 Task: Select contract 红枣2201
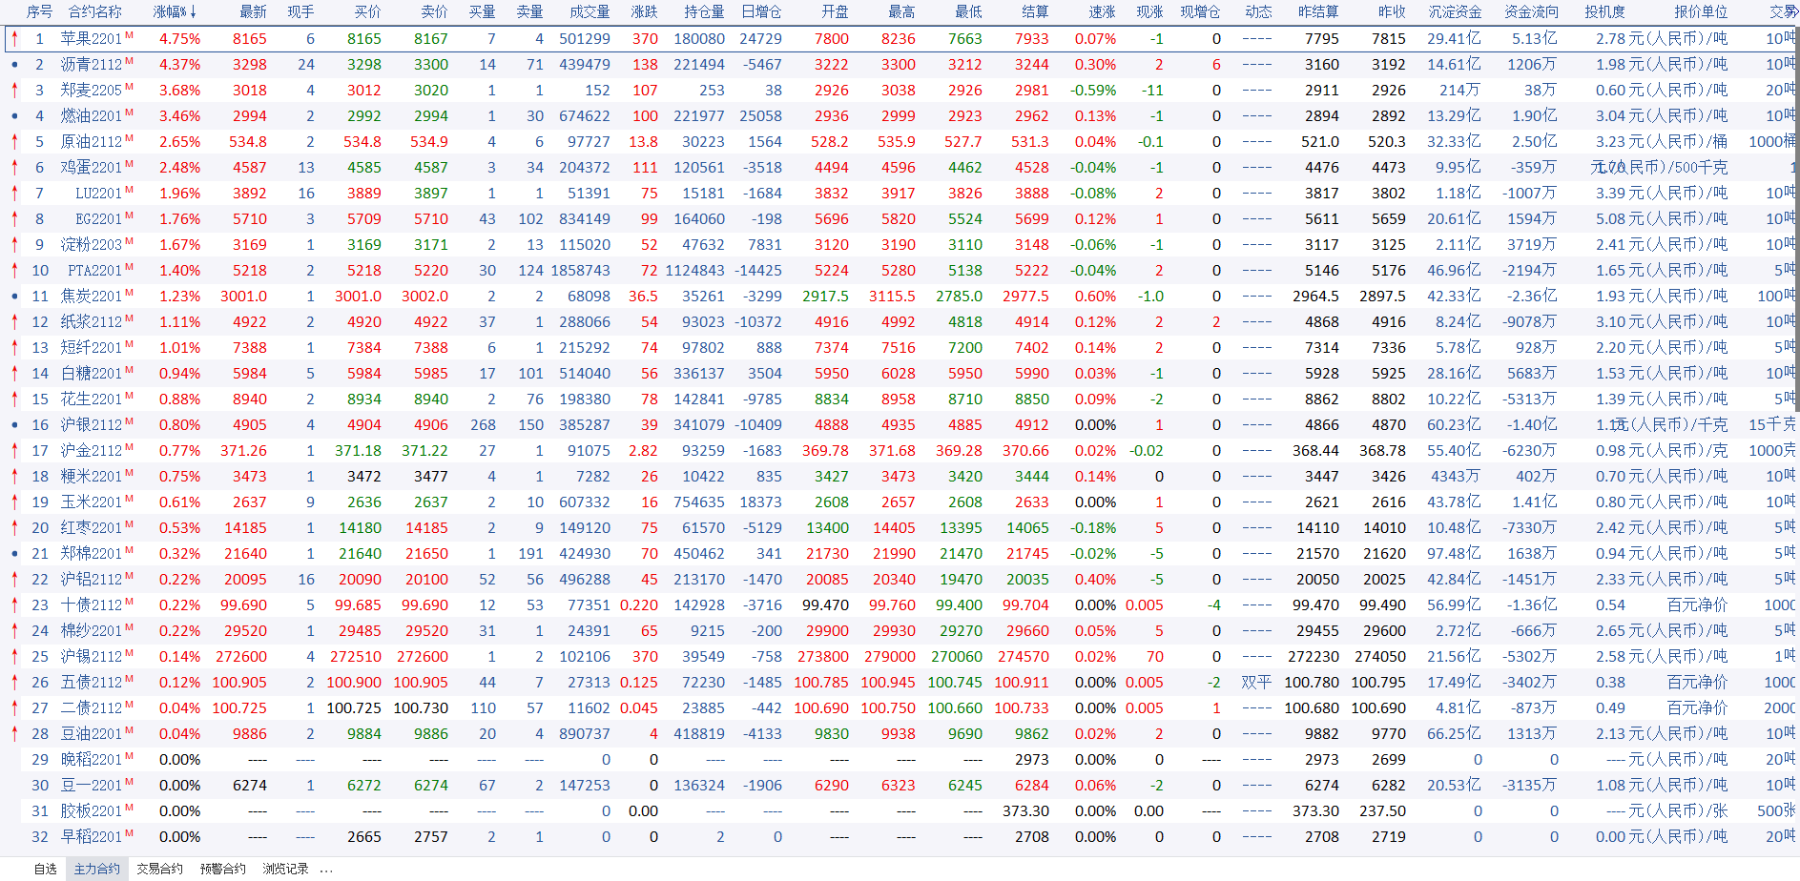[92, 528]
